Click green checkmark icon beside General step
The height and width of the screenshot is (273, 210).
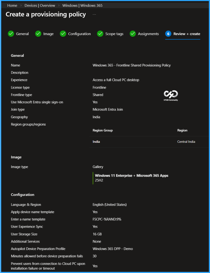tap(11, 34)
